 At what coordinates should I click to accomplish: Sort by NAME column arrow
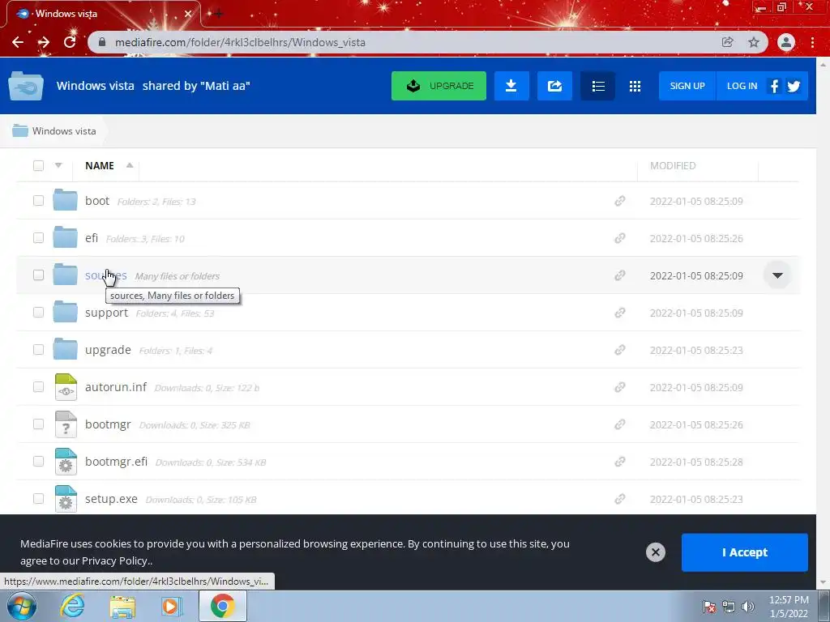(130, 165)
